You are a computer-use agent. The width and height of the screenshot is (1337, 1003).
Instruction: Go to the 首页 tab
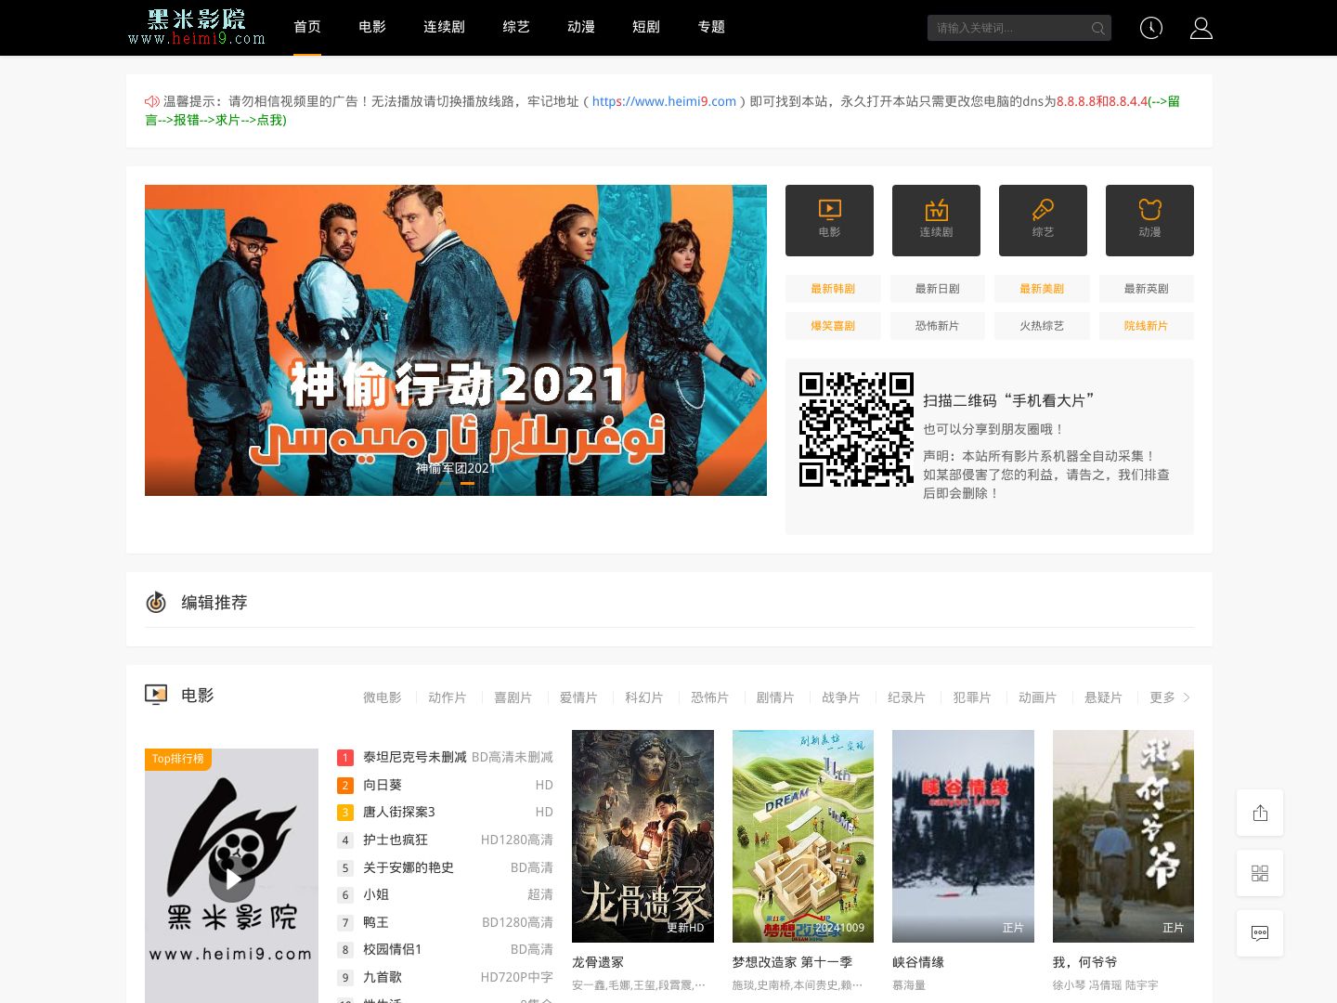[x=307, y=27]
